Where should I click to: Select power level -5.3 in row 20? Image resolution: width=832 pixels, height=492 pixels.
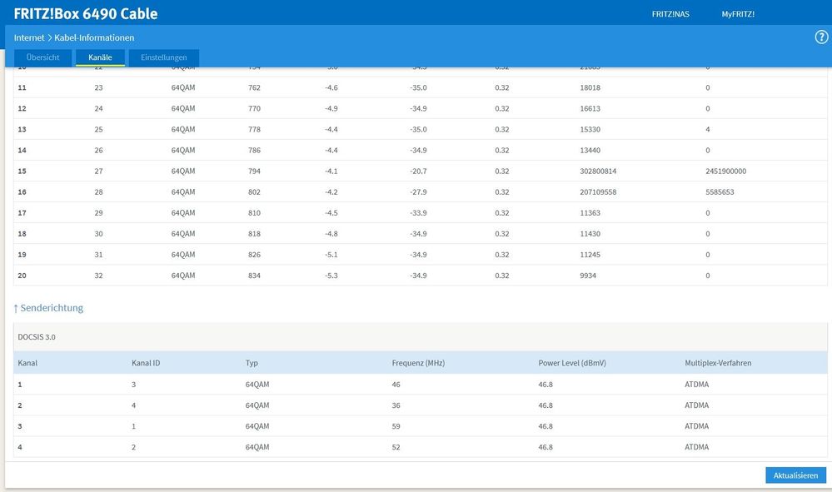[331, 276]
